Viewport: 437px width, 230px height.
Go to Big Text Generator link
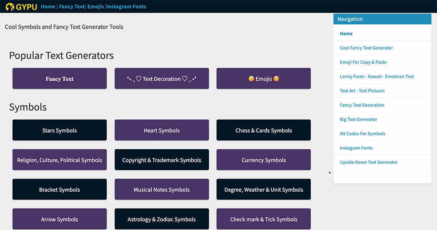(x=358, y=119)
